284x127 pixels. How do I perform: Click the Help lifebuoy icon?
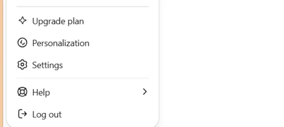pos(22,92)
